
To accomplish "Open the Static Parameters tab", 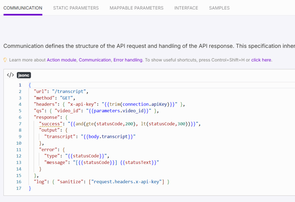I will [76, 8].
